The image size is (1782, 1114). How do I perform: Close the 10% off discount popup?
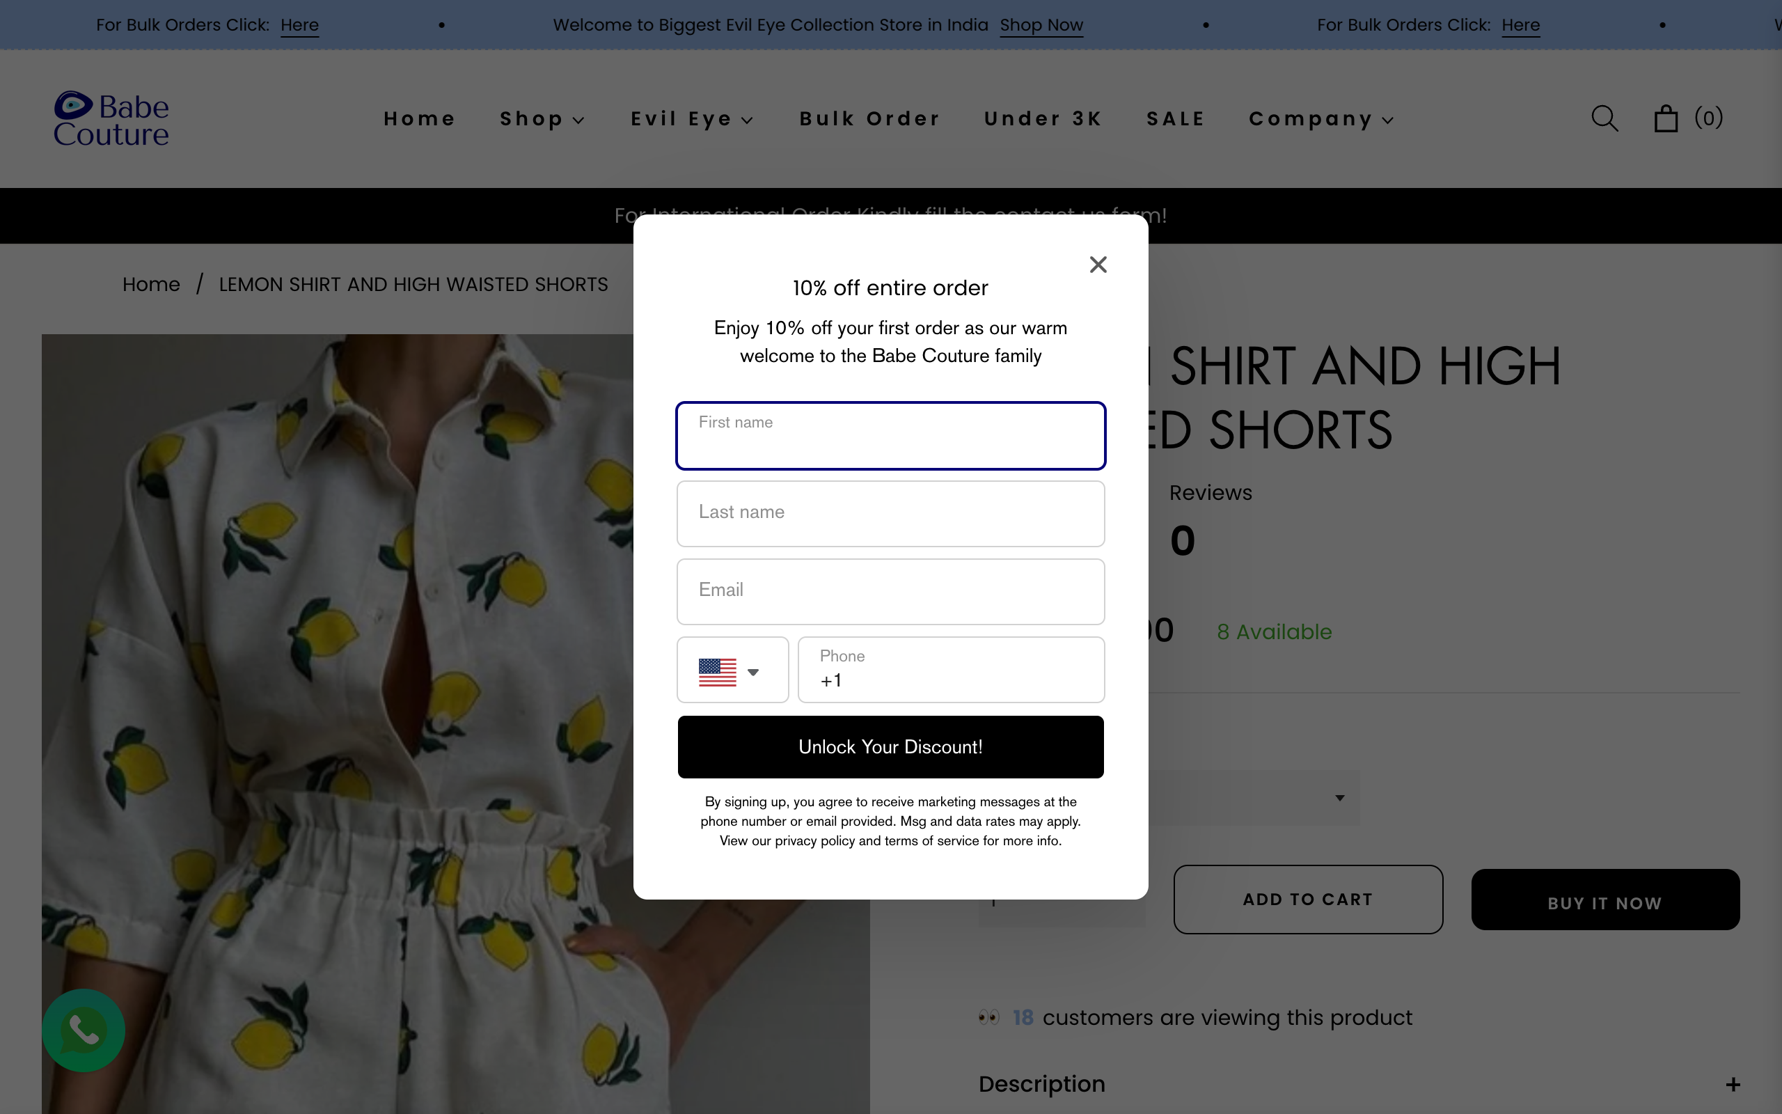click(x=1097, y=264)
